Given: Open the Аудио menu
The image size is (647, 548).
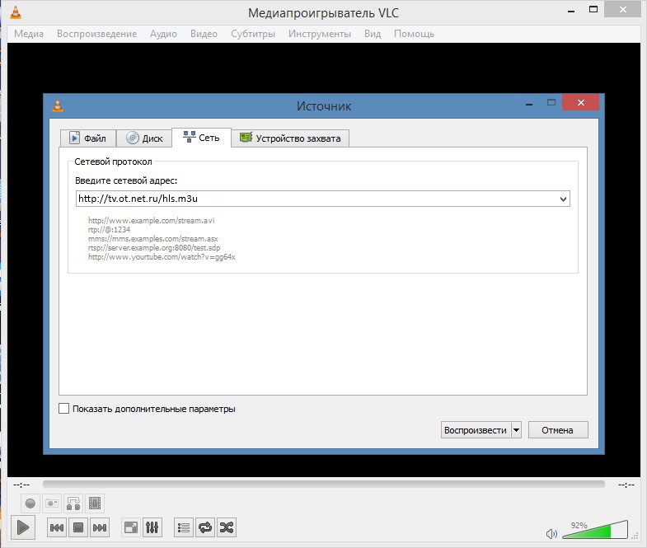Looking at the screenshot, I should tap(163, 34).
